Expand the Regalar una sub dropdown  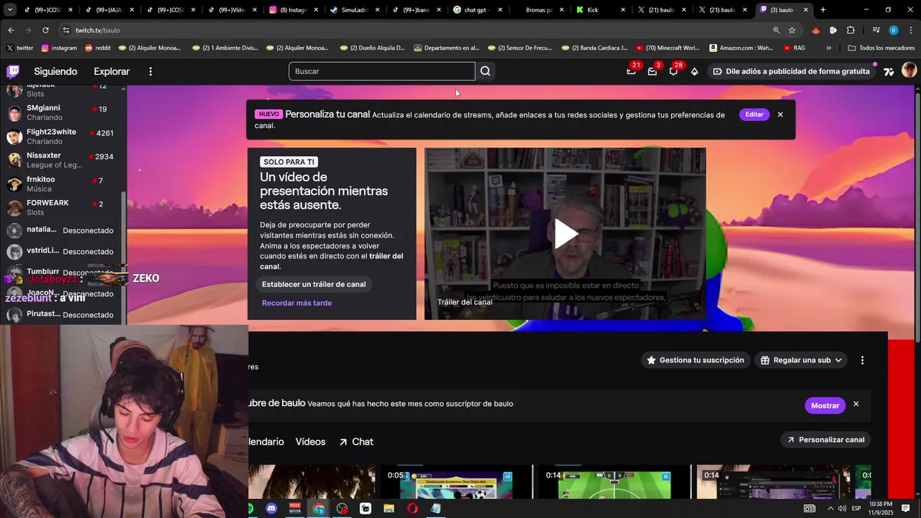click(801, 360)
